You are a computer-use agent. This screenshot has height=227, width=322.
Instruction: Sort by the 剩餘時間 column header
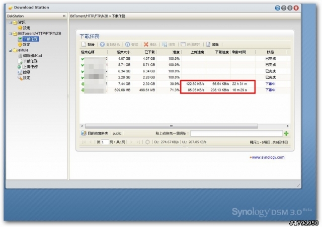243,52
